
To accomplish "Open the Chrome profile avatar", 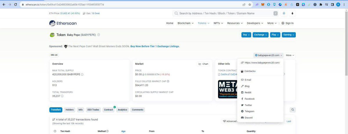I will [338, 5].
